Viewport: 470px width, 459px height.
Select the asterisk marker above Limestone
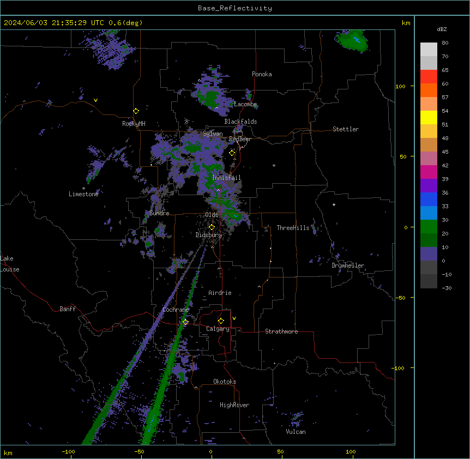tap(83, 189)
